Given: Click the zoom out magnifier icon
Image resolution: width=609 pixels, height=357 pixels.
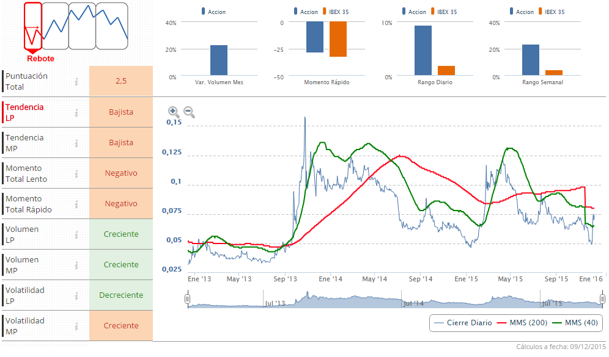Looking at the screenshot, I should coord(189,112).
